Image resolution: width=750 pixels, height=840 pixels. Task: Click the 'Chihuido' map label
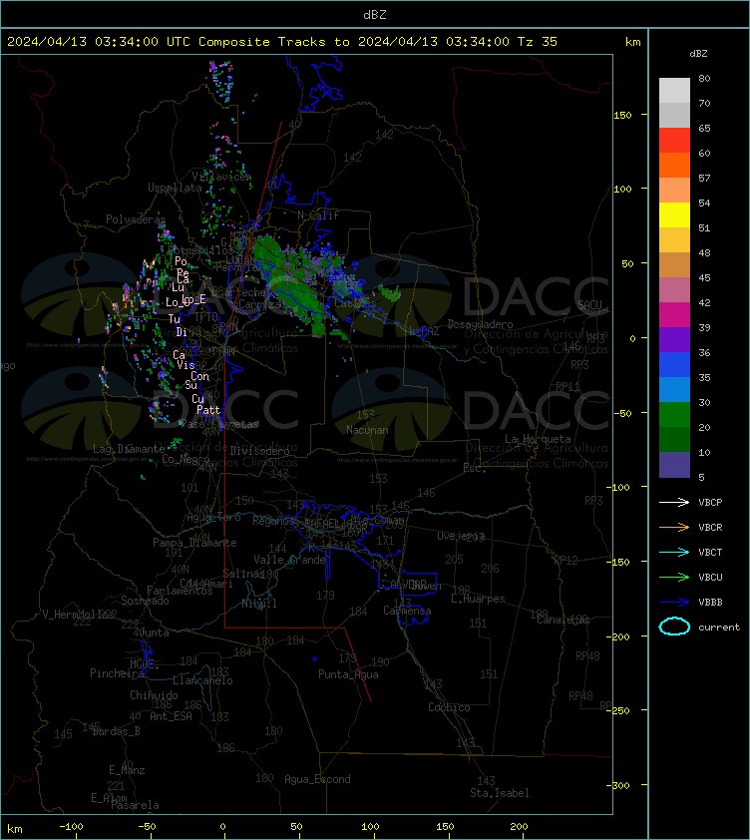[154, 695]
